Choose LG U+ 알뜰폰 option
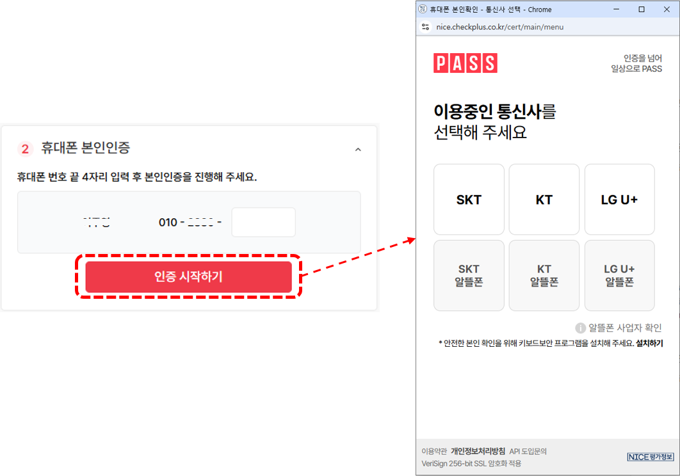The image size is (680, 476). [619, 275]
